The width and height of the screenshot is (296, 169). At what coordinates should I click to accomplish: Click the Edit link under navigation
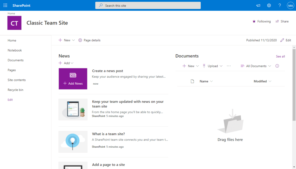(x=10, y=100)
